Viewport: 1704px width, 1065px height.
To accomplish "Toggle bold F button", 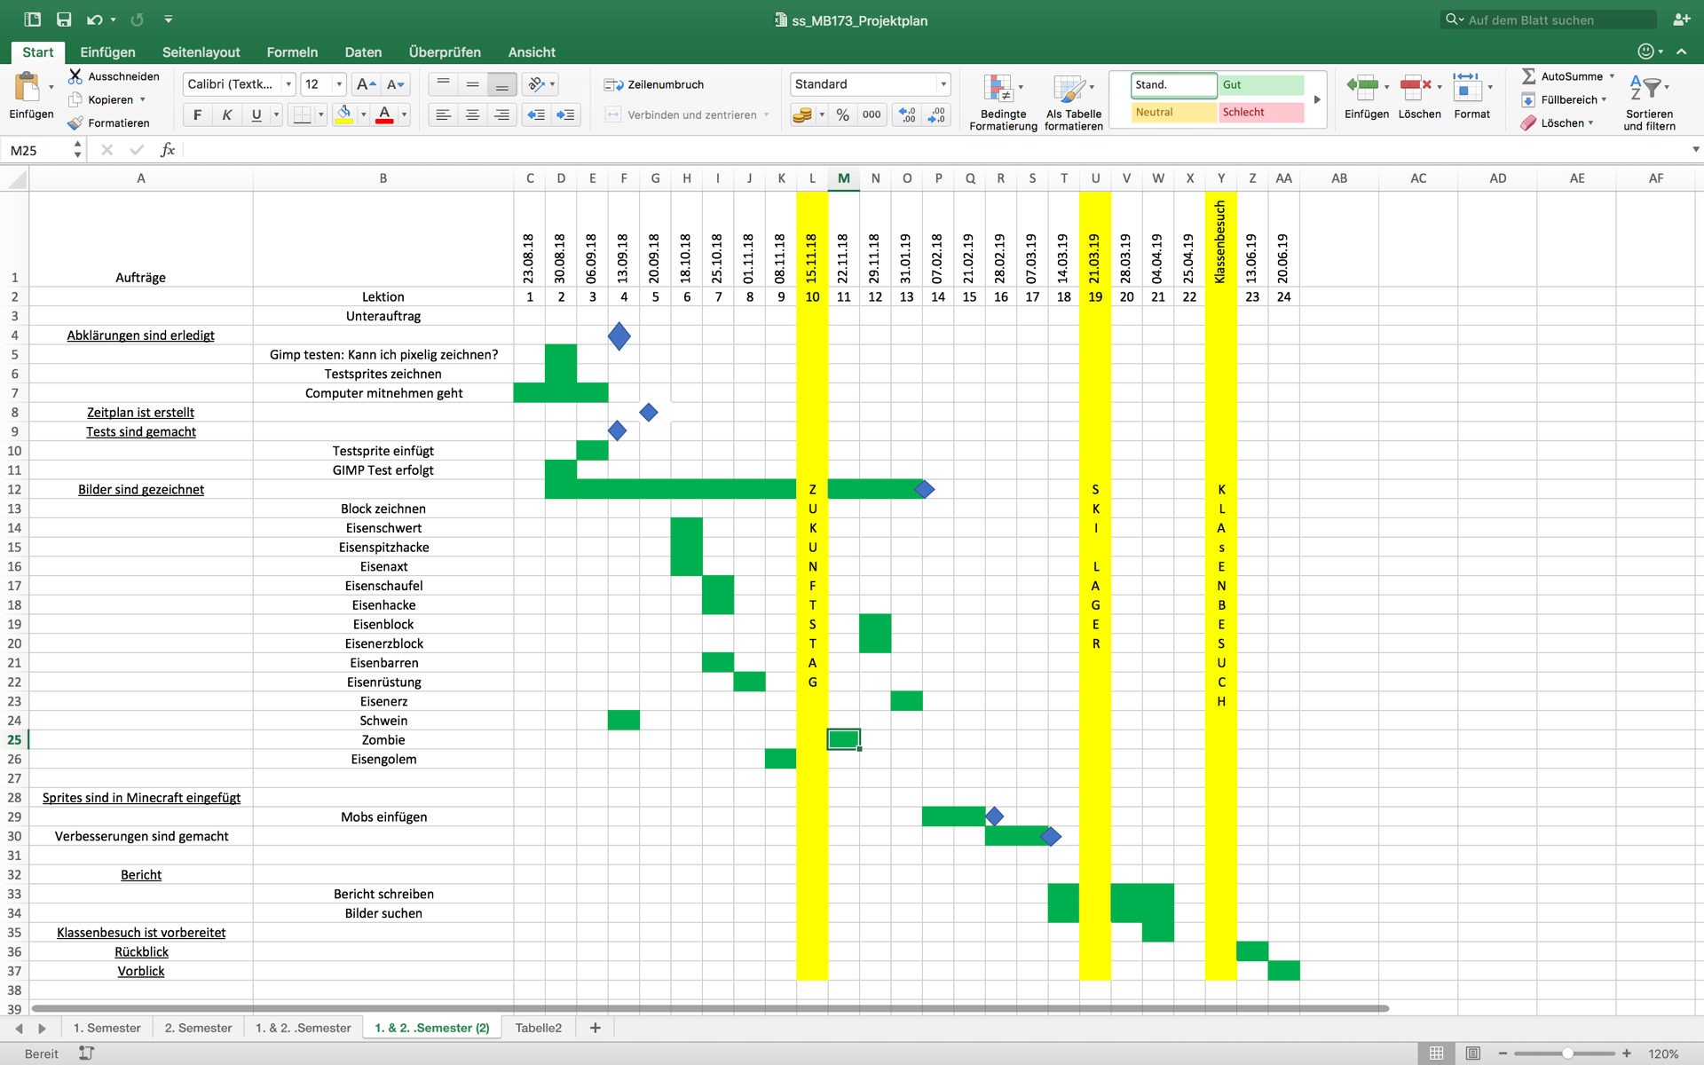I will [x=197, y=114].
